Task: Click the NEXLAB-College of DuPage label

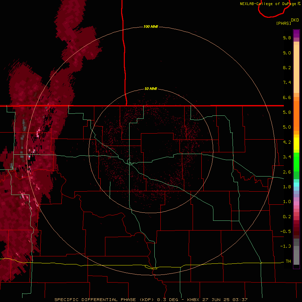Action: pos(268,4)
